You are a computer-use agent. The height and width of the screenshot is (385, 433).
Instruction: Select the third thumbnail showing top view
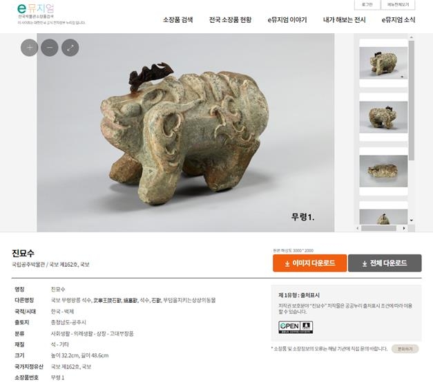coord(383,171)
